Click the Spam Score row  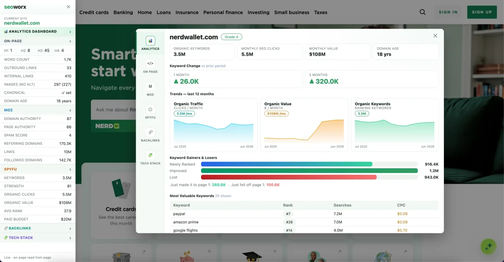coord(37,135)
